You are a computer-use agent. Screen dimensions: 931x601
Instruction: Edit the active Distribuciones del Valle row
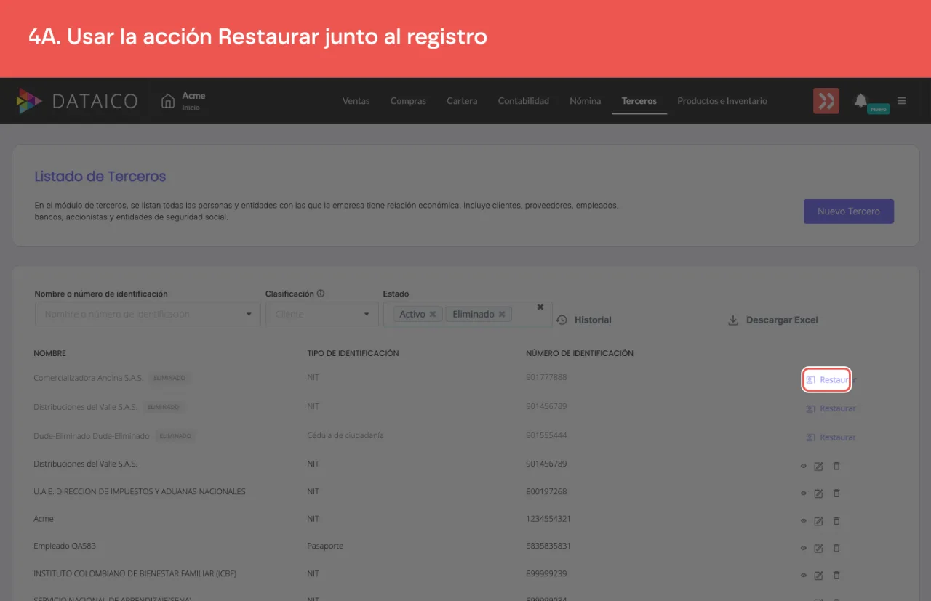point(818,466)
